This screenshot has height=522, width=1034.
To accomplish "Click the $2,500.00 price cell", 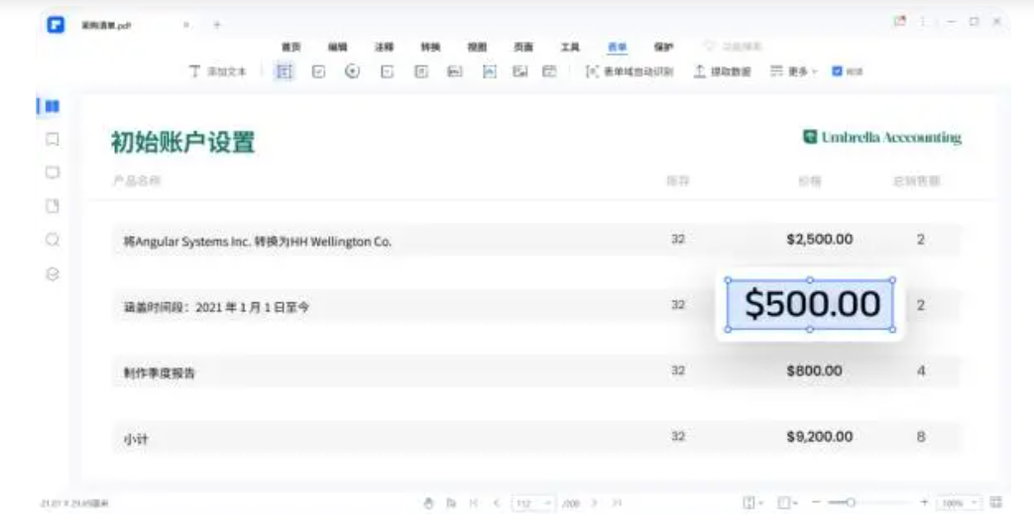I will (x=820, y=240).
